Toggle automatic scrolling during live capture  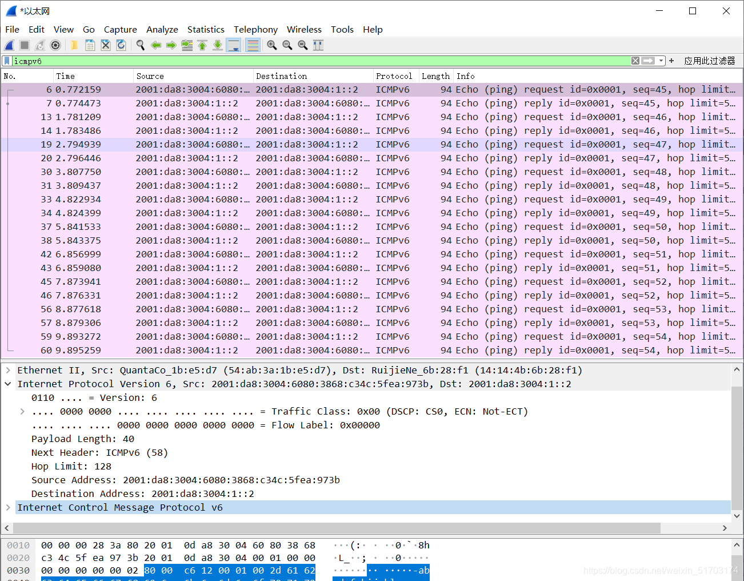(234, 45)
